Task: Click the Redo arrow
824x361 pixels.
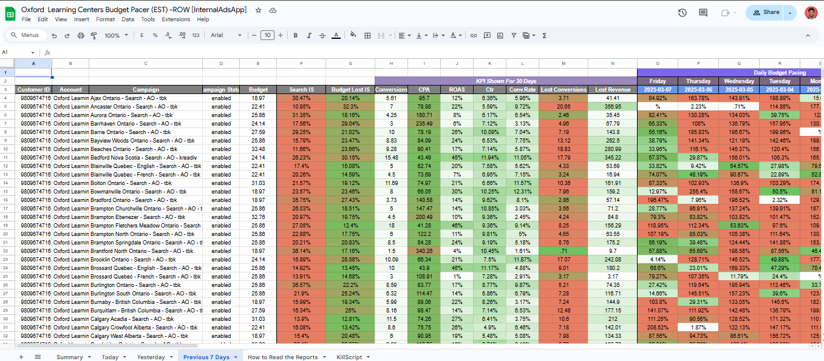Action: tap(67, 36)
